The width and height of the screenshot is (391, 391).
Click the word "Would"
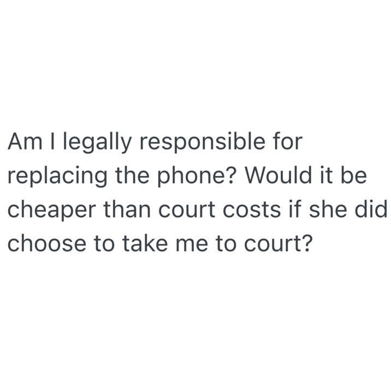coord(279,175)
